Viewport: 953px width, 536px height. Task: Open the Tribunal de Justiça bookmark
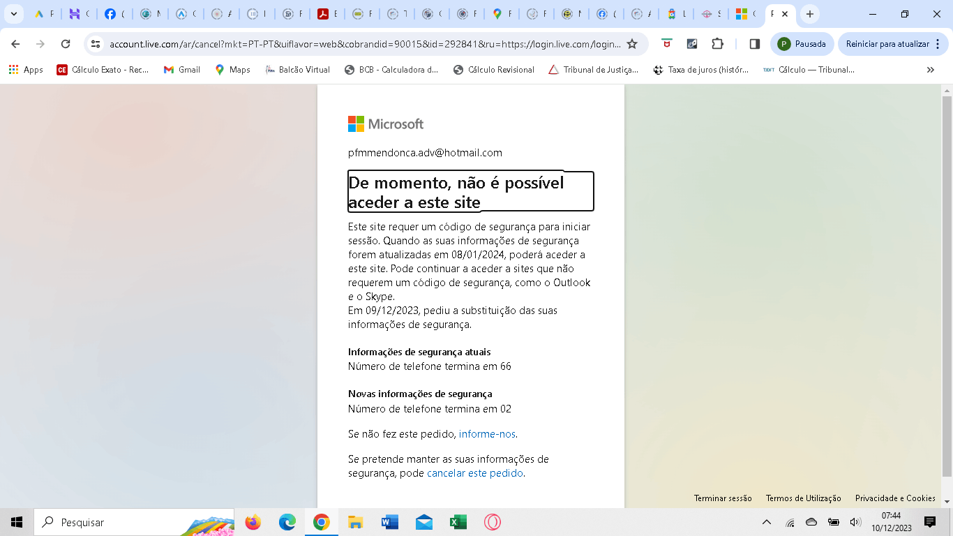(x=594, y=70)
